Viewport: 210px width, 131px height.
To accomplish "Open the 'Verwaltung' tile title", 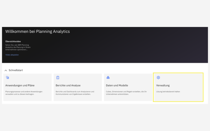I will (163, 85).
